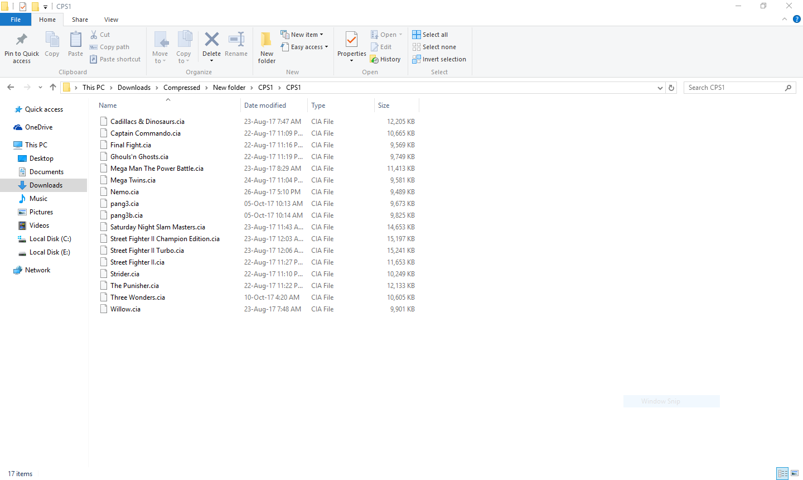Click the Delete red X icon
Image resolution: width=803 pixels, height=480 pixels.
pos(212,40)
